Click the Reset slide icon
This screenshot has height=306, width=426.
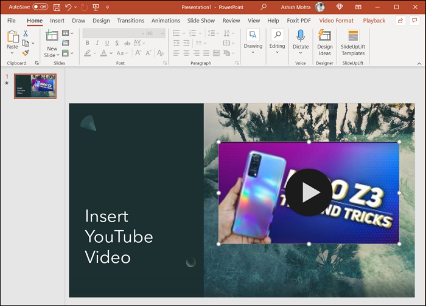pyautogui.click(x=66, y=43)
